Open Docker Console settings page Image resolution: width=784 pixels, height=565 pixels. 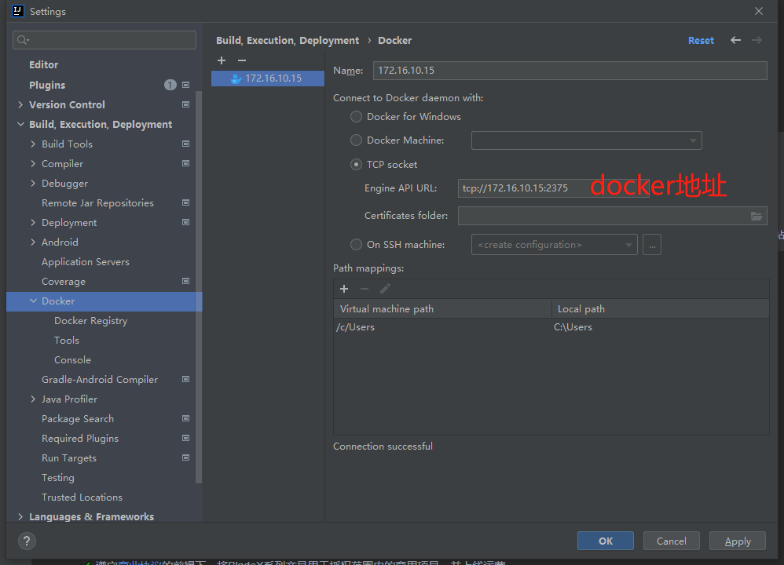pyautogui.click(x=72, y=359)
